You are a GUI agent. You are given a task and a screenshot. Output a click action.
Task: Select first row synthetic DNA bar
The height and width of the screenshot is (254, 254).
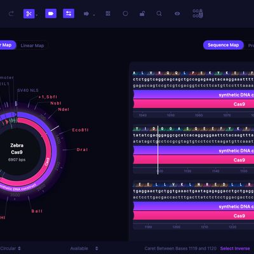(x=194, y=95)
